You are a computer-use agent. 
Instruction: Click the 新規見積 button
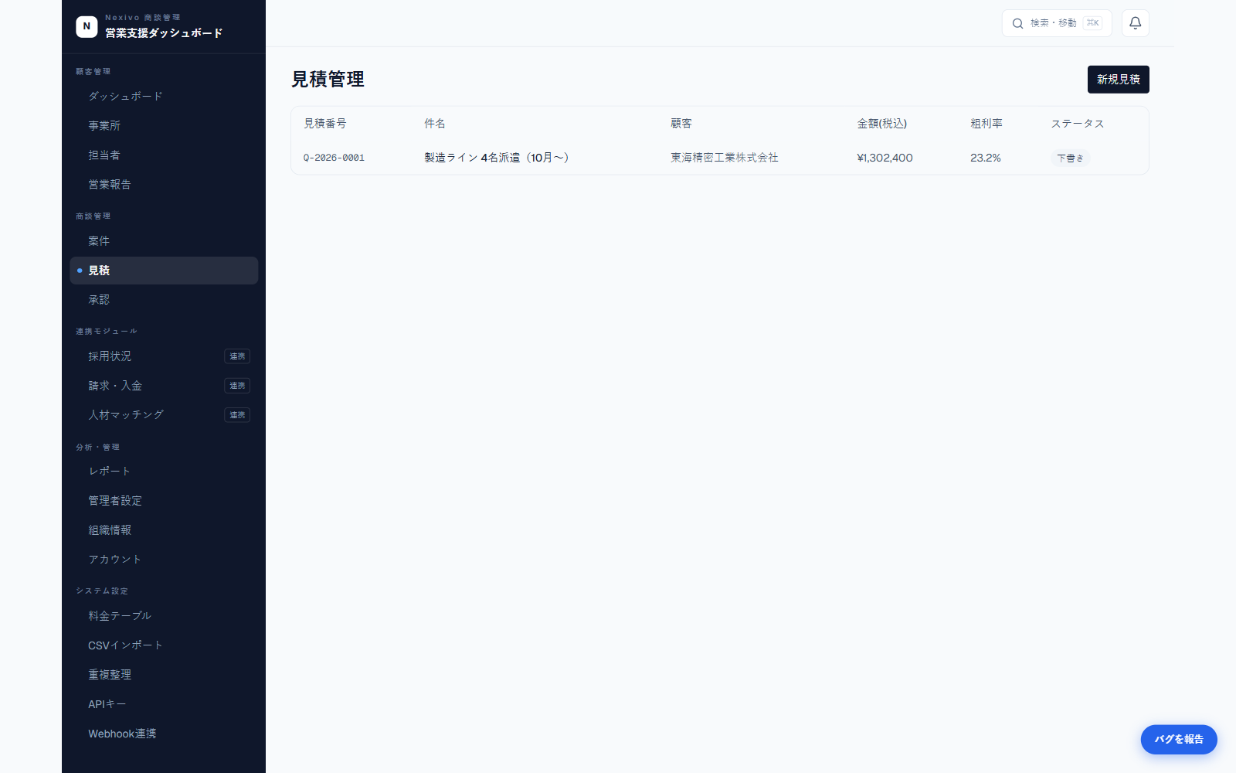(x=1118, y=80)
